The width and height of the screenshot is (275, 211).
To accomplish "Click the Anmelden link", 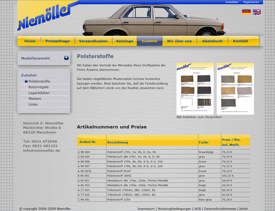I will [x=232, y=2].
